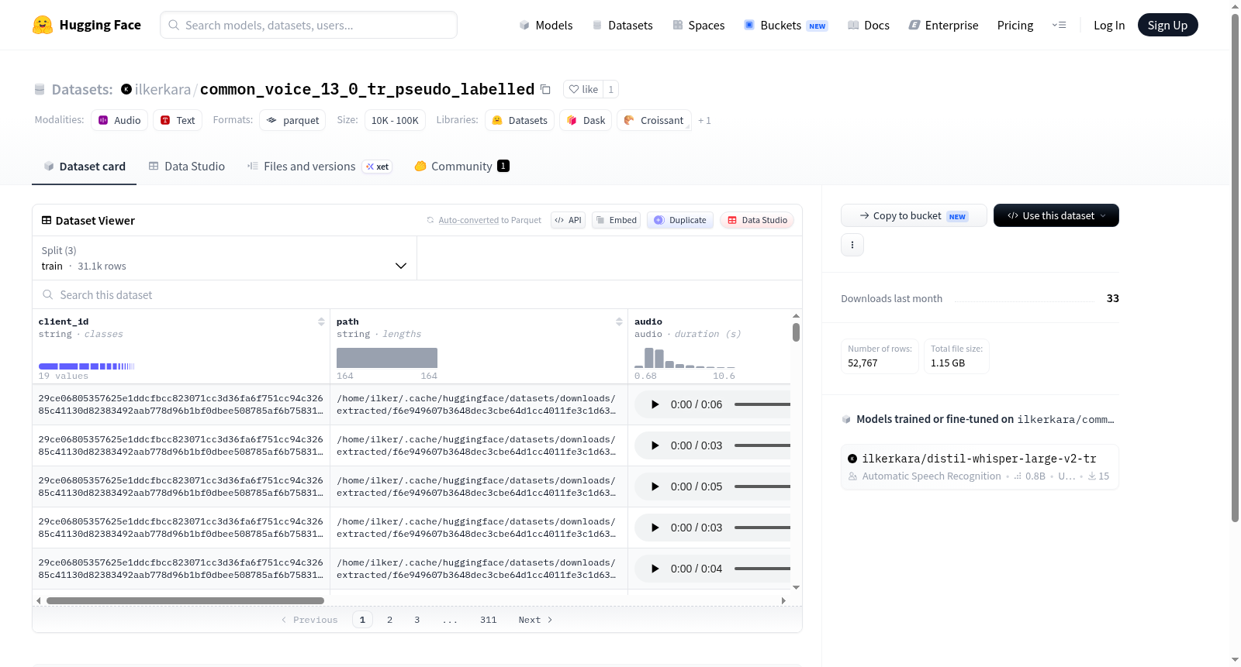Open the Datasets nav link
Screen dimensions: 1241x667
[x=622, y=25]
